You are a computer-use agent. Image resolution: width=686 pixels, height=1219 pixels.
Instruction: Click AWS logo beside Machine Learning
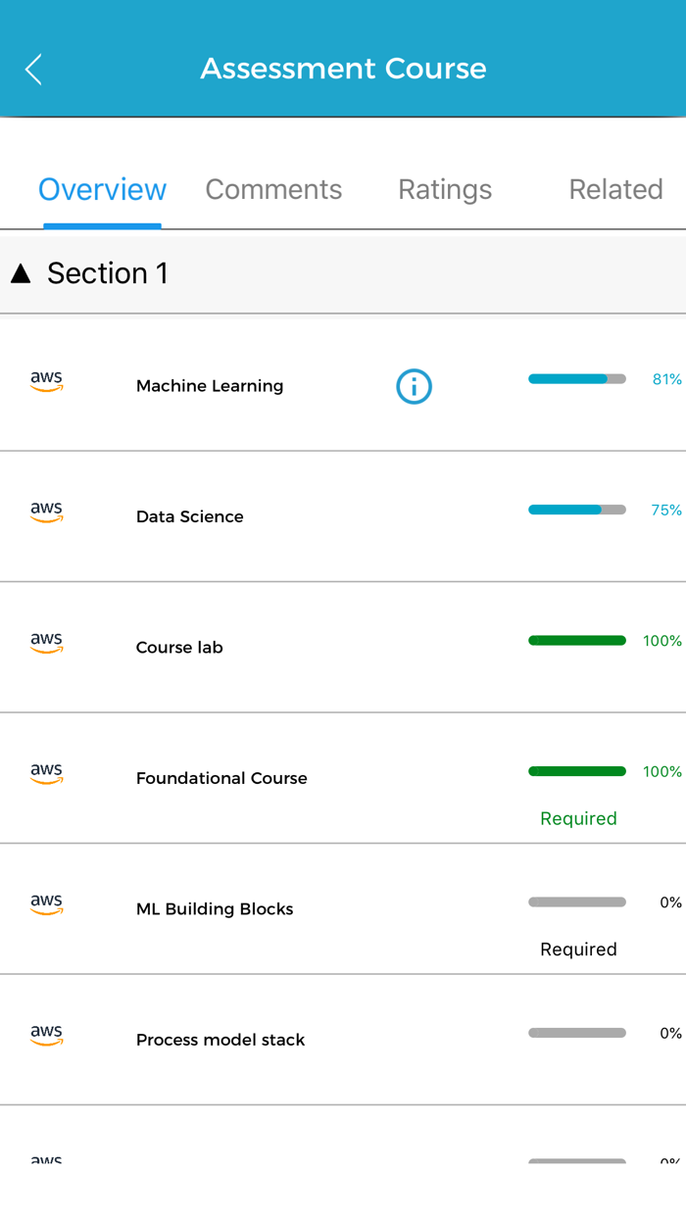(46, 381)
